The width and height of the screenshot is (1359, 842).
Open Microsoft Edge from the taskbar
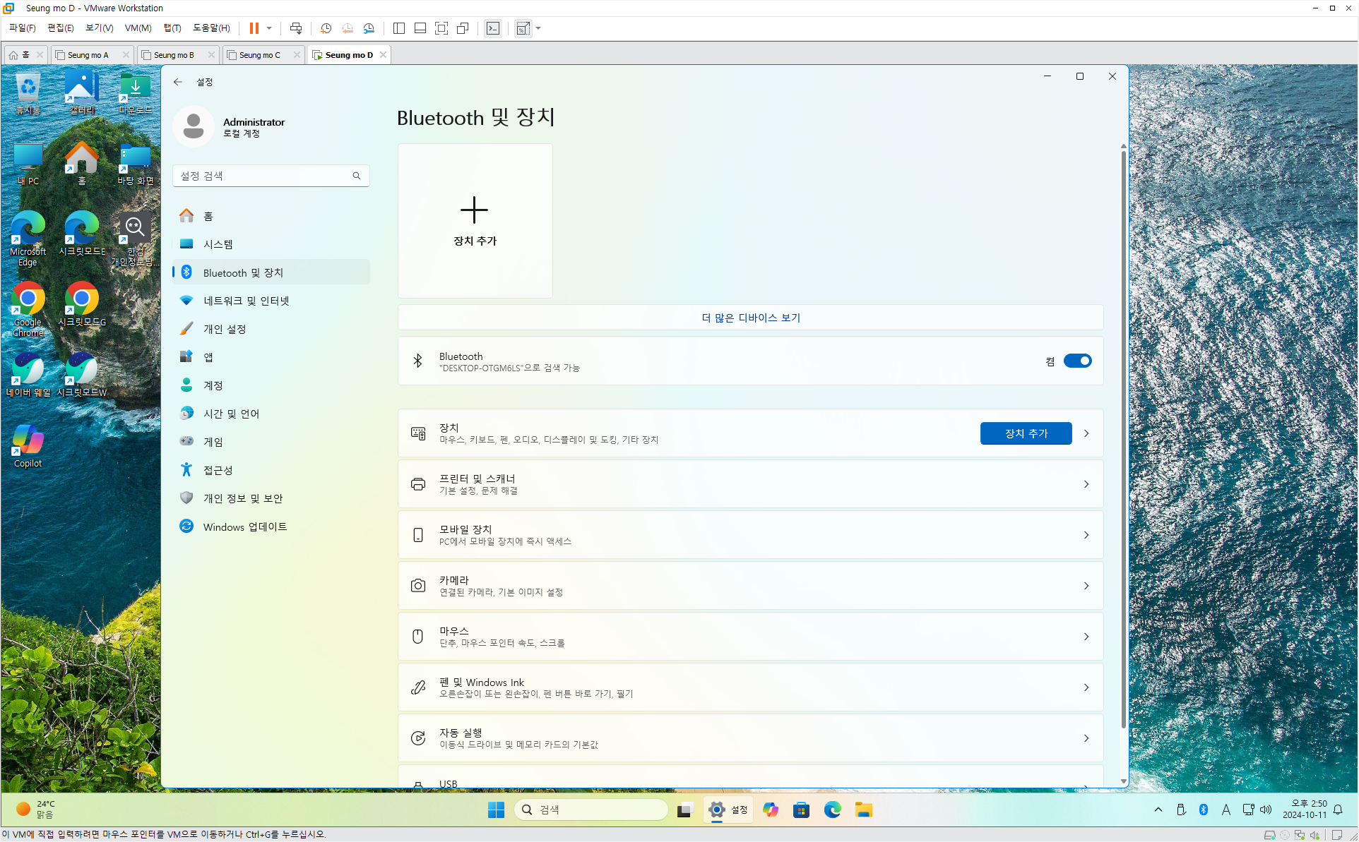[832, 810]
